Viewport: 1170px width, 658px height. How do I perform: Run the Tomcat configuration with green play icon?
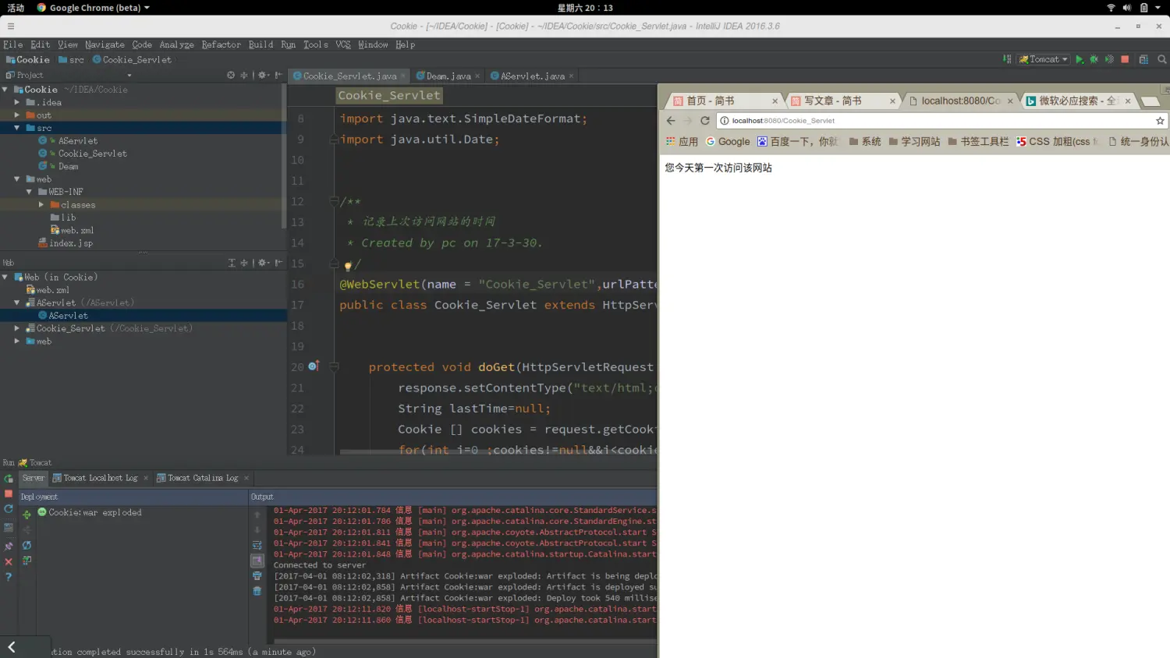point(1080,59)
